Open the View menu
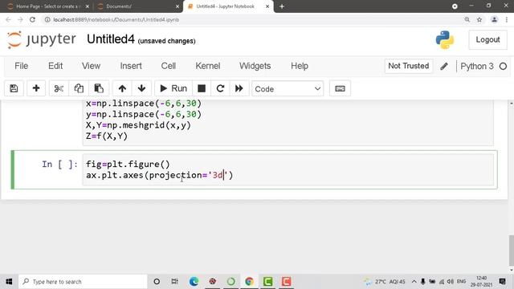The width and height of the screenshot is (514, 289). [x=91, y=66]
